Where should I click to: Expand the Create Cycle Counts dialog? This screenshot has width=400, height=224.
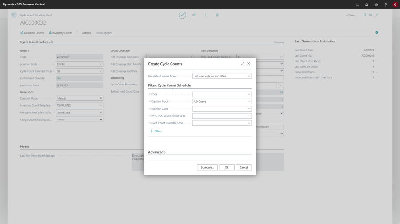click(243, 64)
